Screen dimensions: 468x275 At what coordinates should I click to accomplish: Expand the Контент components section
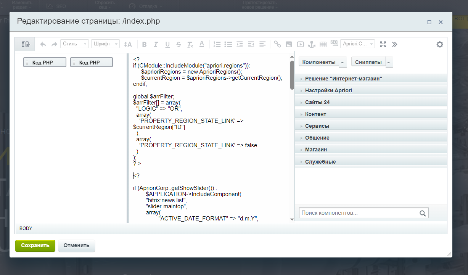315,114
